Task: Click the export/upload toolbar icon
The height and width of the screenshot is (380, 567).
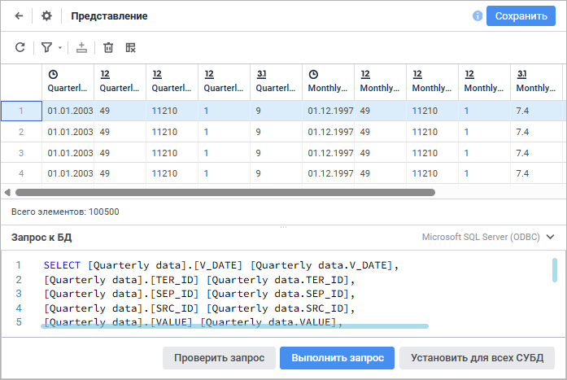Action: tap(81, 47)
